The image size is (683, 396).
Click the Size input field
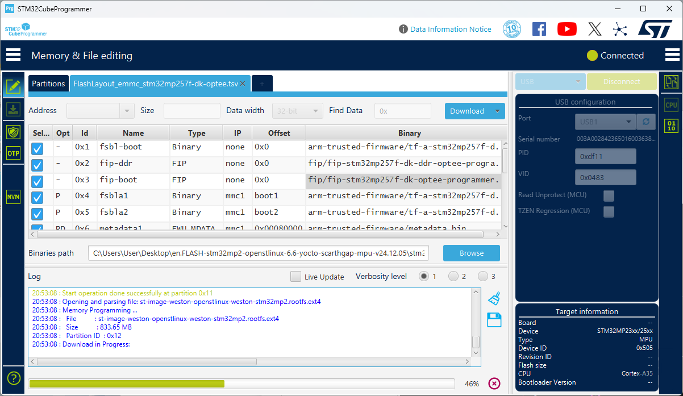[x=191, y=111]
